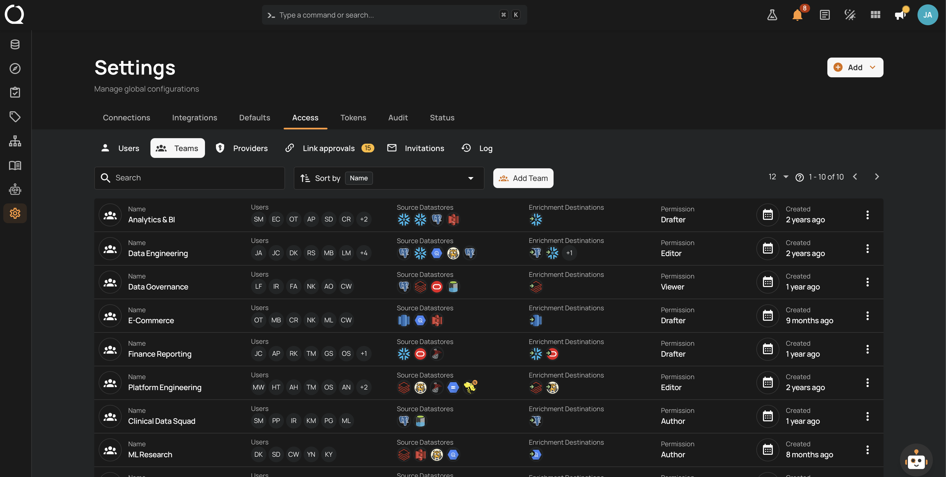Open the Status tab
The height and width of the screenshot is (477, 946).
442,118
